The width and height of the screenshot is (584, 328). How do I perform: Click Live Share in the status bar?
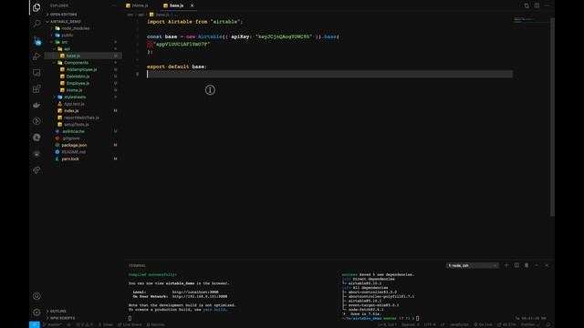[130, 324]
